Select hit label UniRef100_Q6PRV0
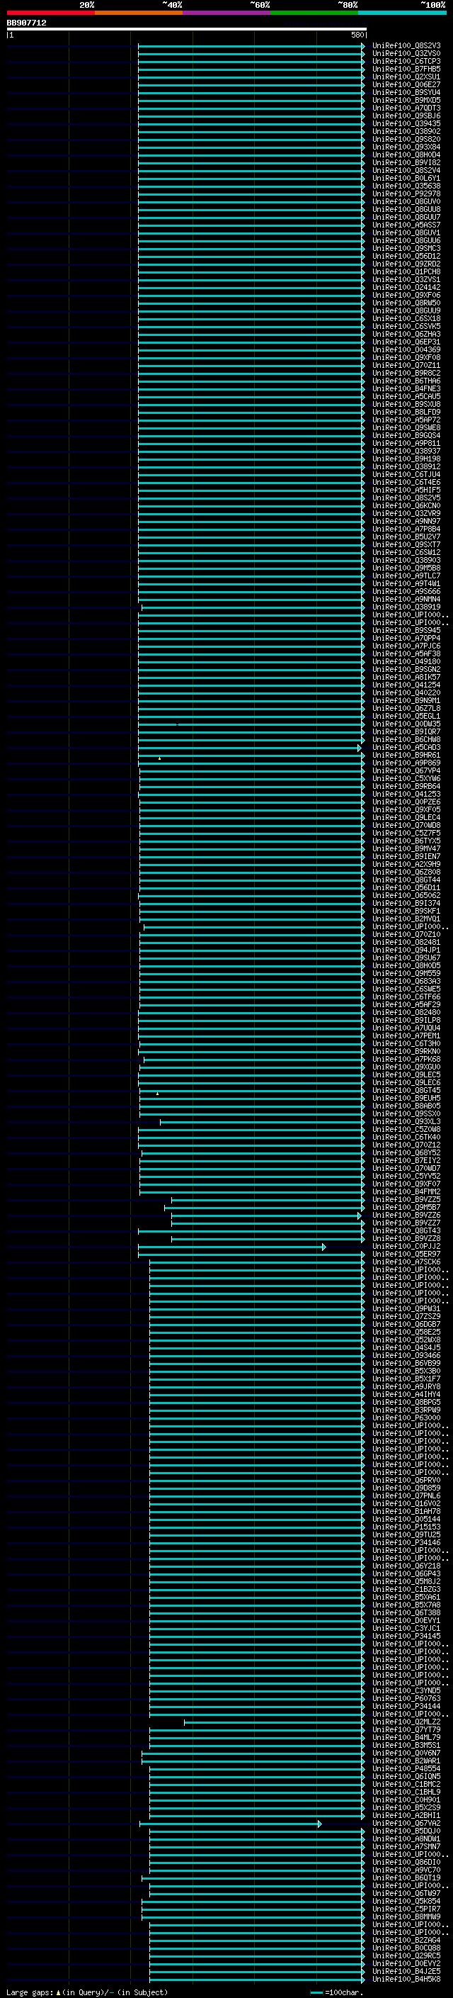Screen dimensions: 453x1998 point(406,1481)
